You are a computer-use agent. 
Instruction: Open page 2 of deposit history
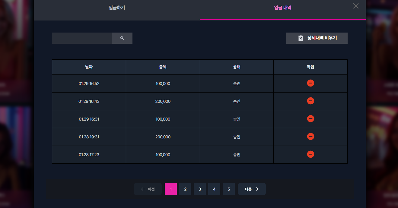pyautogui.click(x=185, y=189)
